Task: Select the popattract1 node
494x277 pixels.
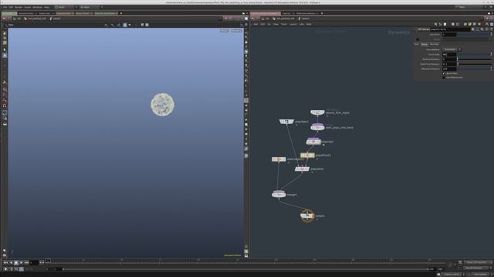Action: pyautogui.click(x=307, y=155)
